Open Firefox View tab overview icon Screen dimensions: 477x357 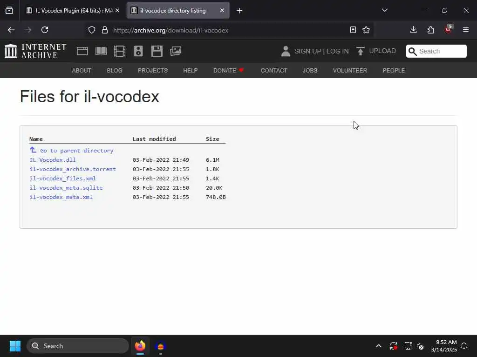click(9, 10)
